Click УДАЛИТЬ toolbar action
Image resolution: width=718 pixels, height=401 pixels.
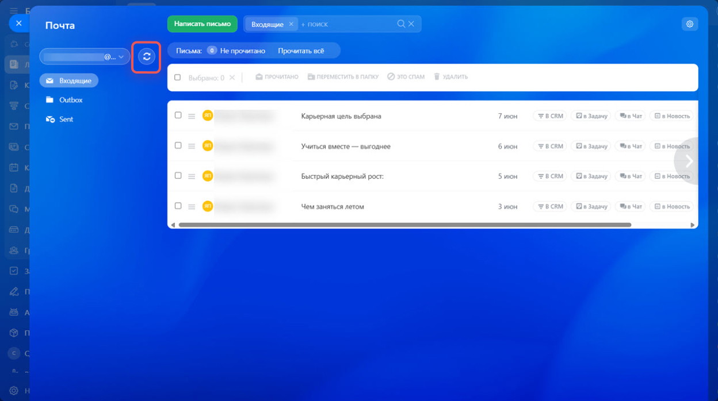click(x=450, y=77)
